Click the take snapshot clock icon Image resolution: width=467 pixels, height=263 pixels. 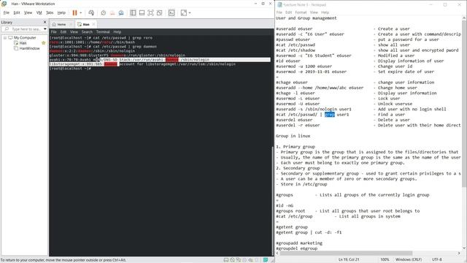tap(104, 13)
